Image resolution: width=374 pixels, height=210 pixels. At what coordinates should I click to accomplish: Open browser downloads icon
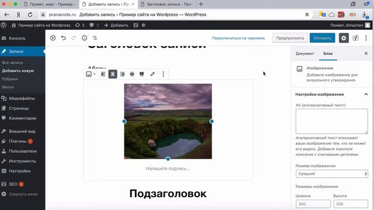[365, 15]
